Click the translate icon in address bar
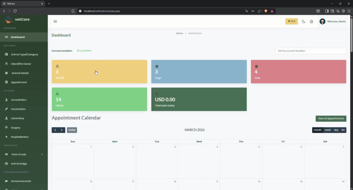 [x=247, y=11]
